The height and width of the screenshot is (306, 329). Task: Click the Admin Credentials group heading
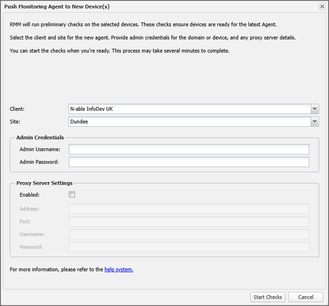pyautogui.click(x=40, y=138)
